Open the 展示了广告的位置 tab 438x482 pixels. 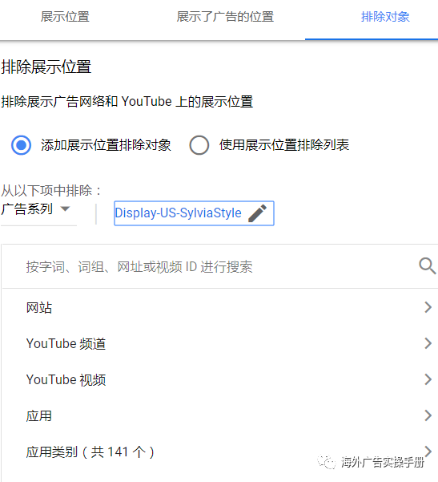pyautogui.click(x=225, y=17)
